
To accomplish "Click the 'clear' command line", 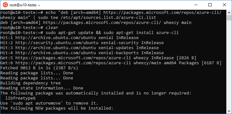I will point(29,28).
